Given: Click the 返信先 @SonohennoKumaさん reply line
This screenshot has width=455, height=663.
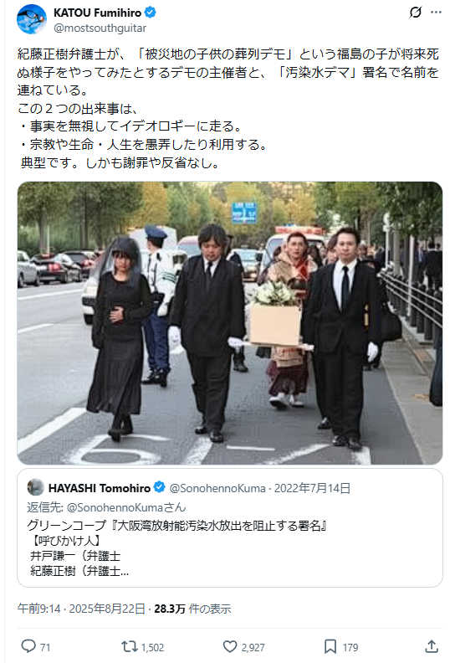Looking at the screenshot, I should pos(106,507).
